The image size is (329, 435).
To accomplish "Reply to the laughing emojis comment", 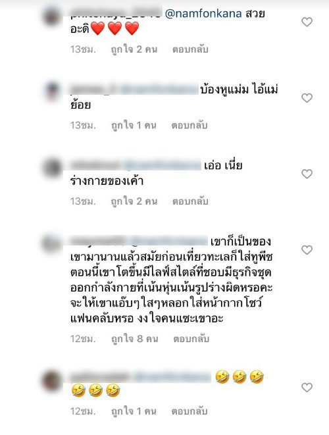I will coord(190,411).
